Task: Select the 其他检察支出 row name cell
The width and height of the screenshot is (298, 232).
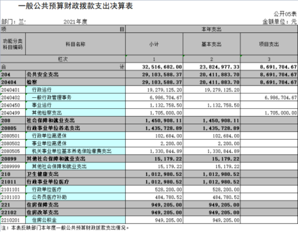Action: (x=75, y=112)
